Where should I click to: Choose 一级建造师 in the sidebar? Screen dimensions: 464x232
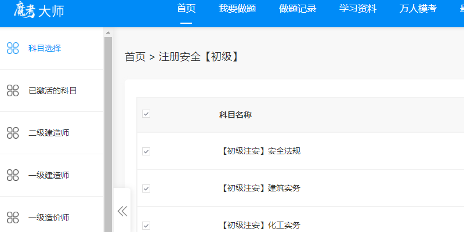(x=49, y=175)
